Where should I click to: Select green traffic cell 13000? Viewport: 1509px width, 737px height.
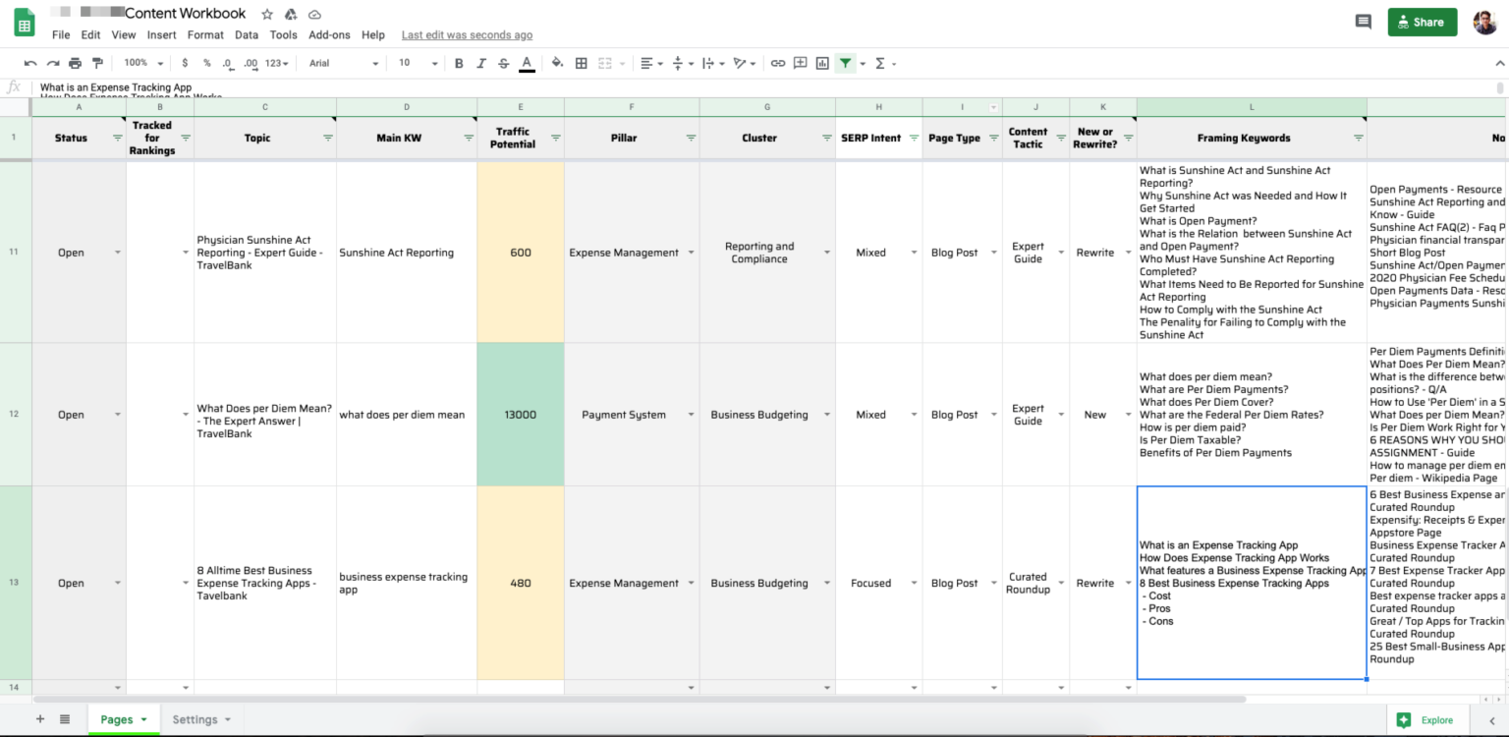(x=521, y=415)
